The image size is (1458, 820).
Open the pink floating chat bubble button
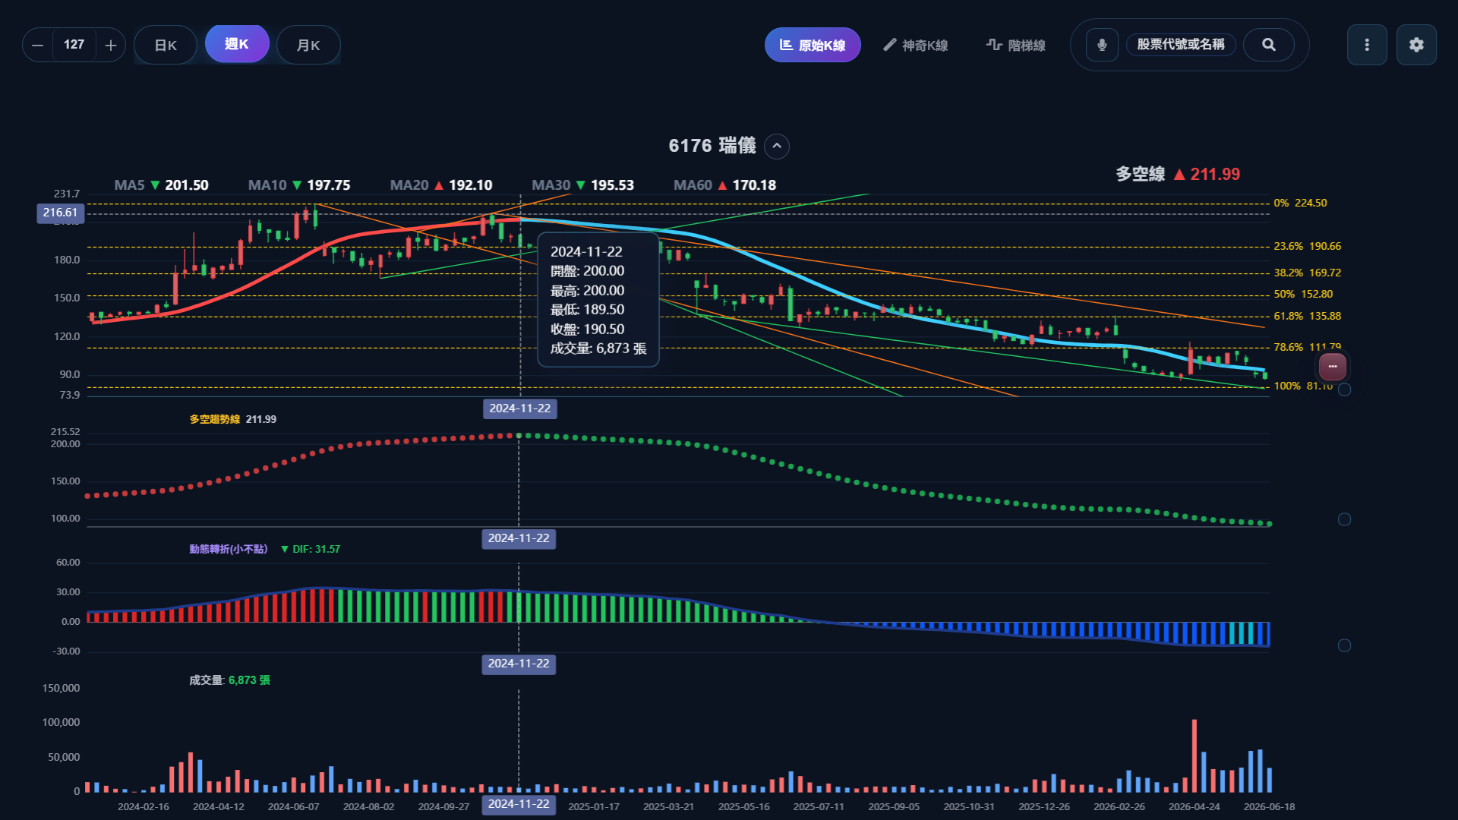click(1333, 367)
